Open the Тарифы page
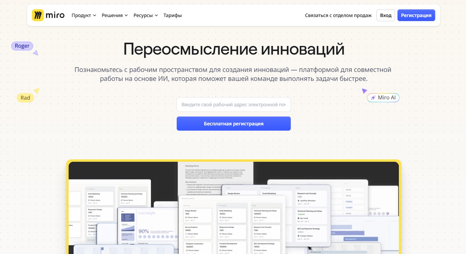Screen dimensions: 466x254 pyautogui.click(x=172, y=16)
